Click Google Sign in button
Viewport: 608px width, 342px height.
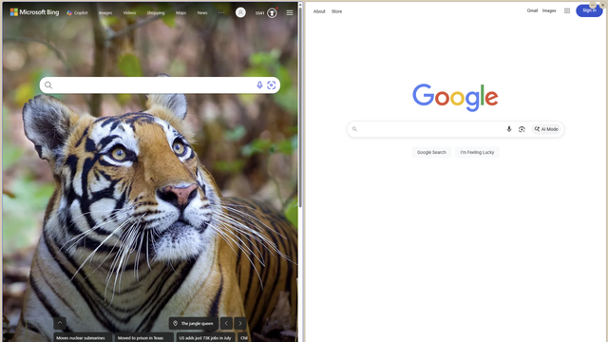pos(589,10)
